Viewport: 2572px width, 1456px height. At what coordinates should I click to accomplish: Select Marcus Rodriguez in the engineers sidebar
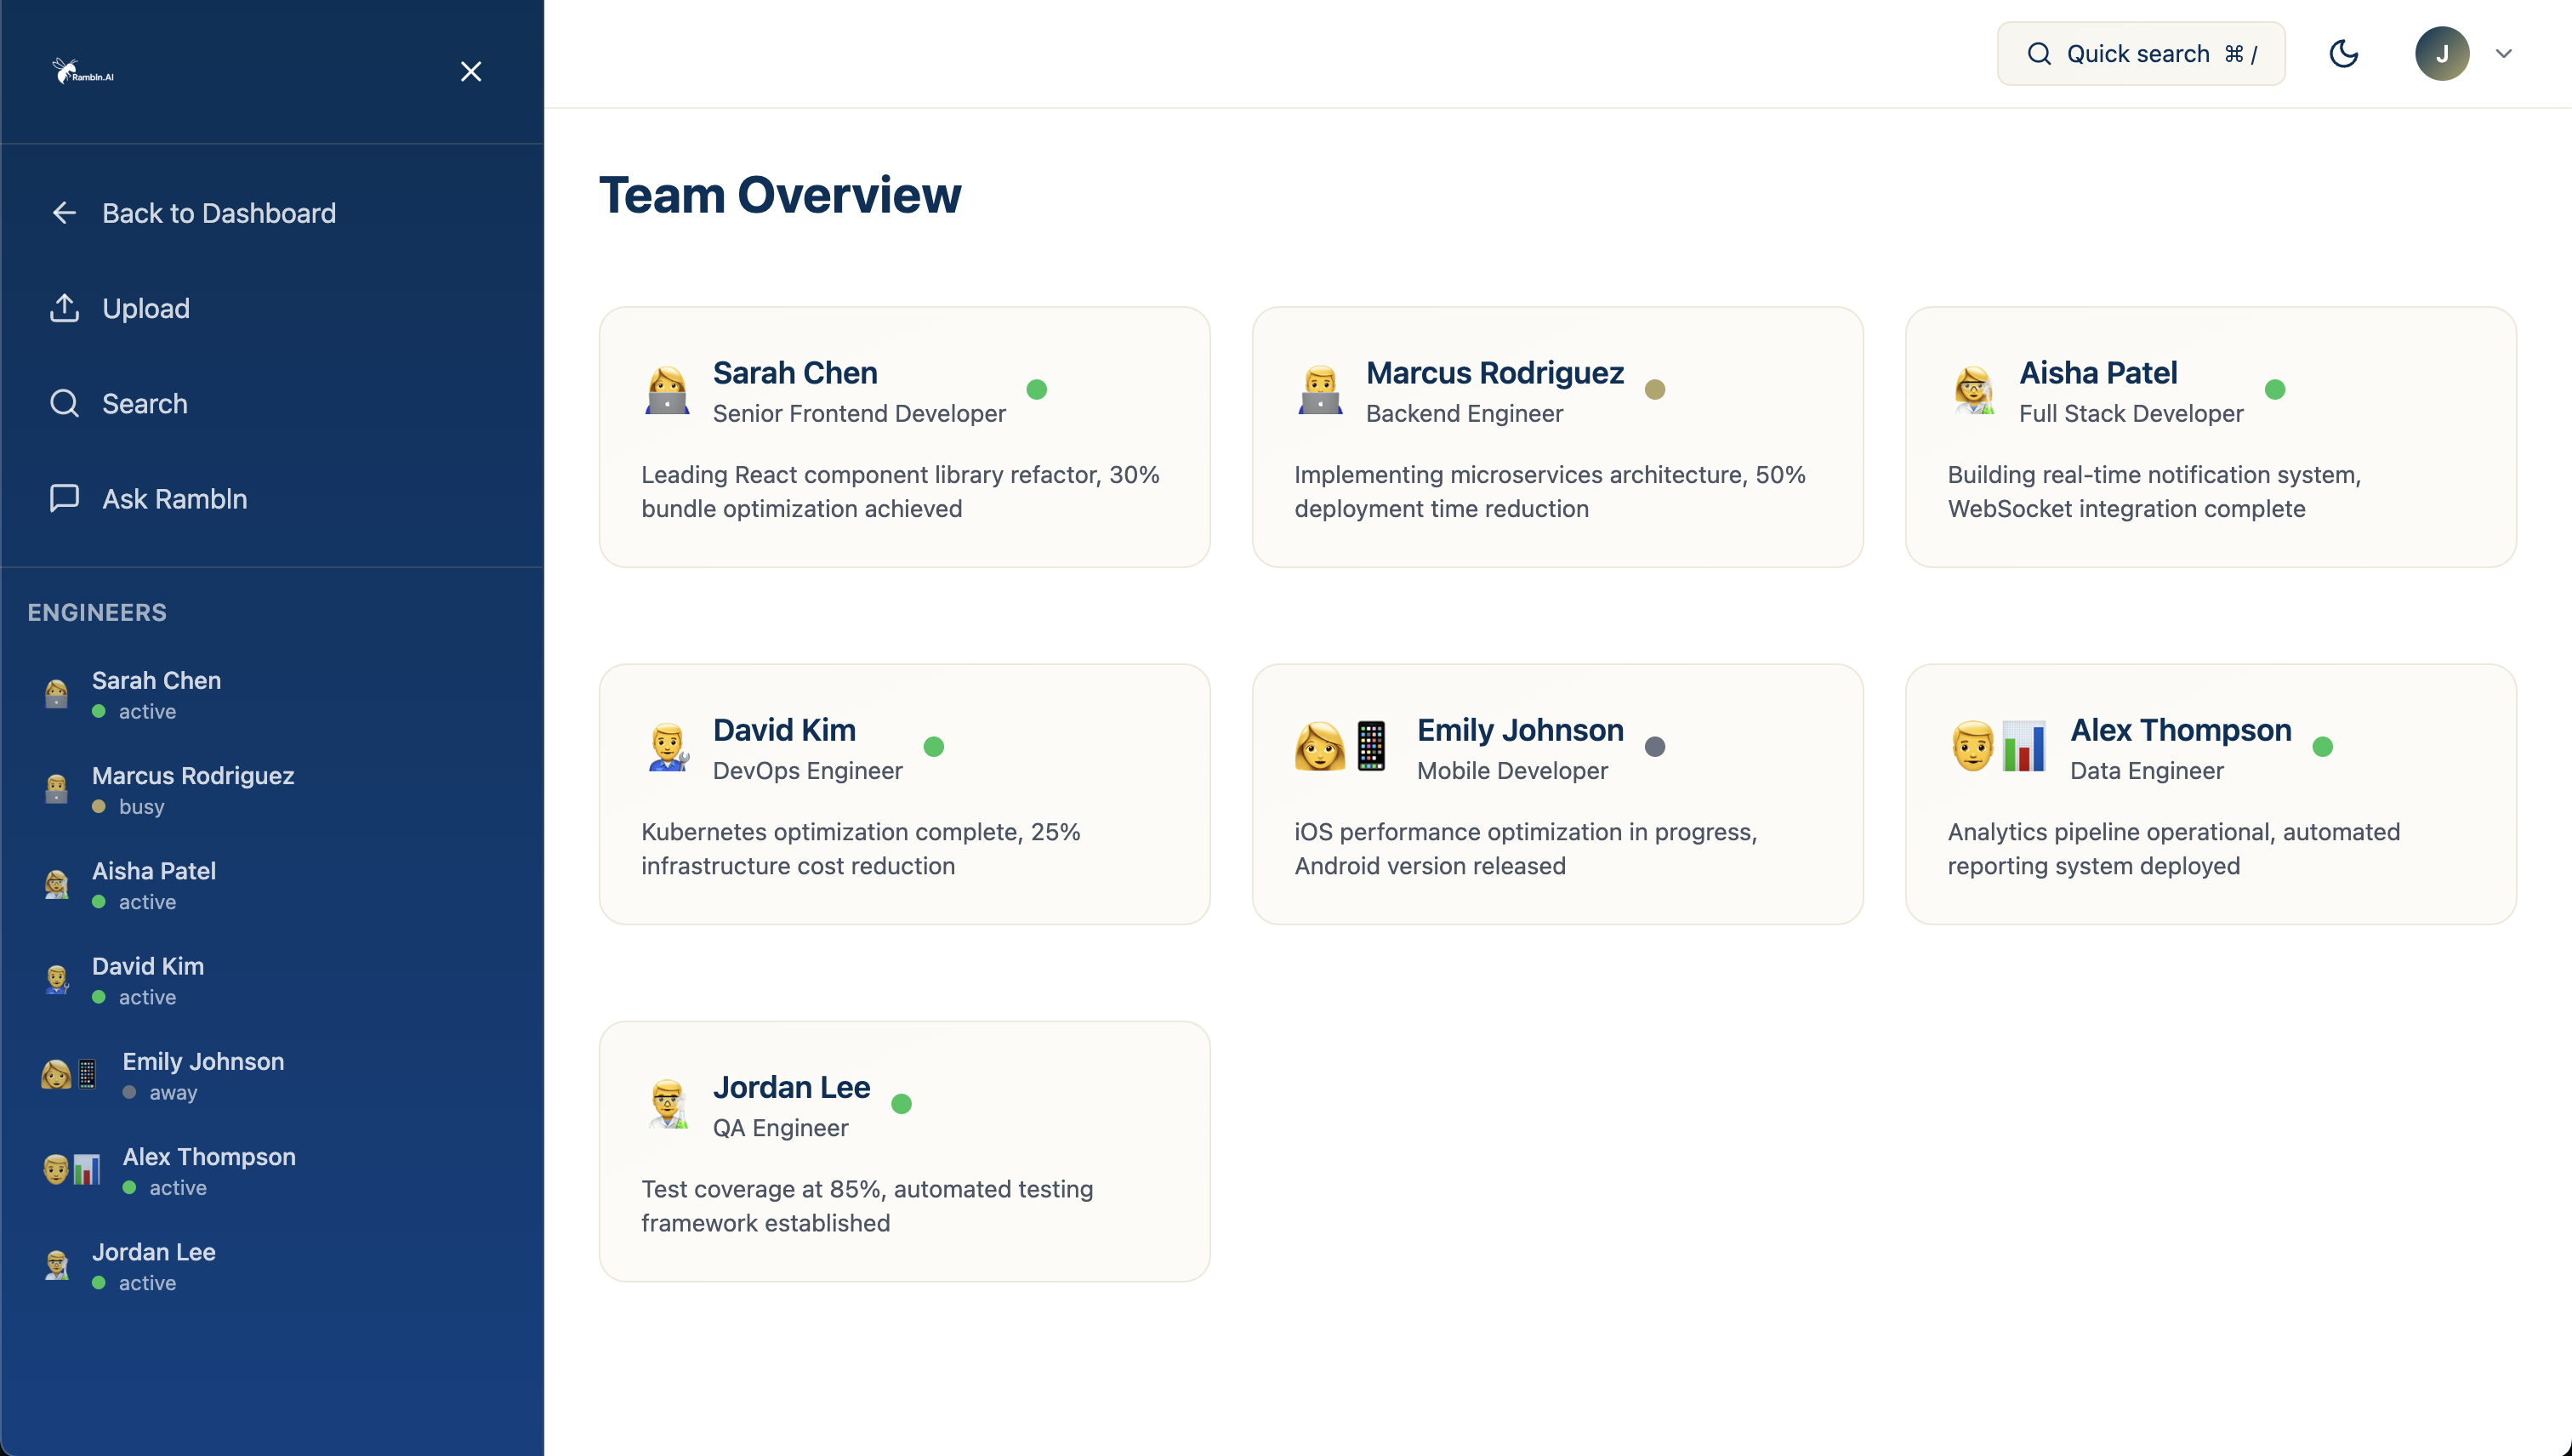pyautogui.click(x=192, y=789)
